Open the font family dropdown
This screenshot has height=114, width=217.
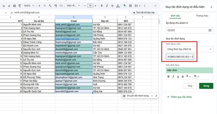coord(73,6)
